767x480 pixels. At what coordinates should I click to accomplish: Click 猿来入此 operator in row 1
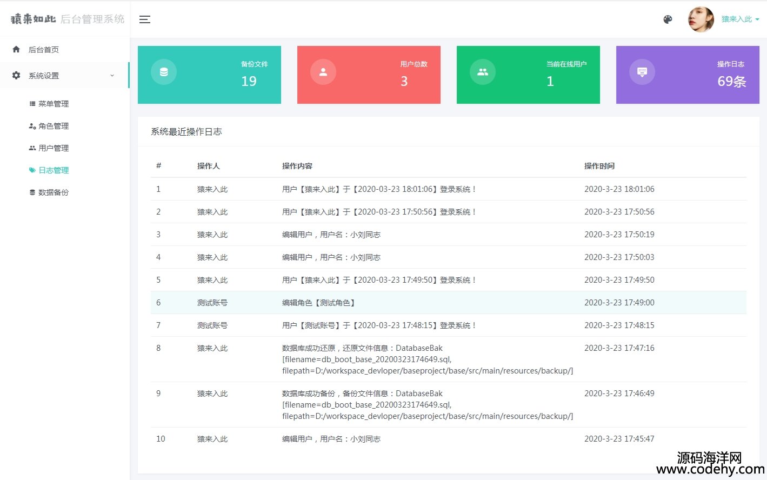[x=212, y=189]
